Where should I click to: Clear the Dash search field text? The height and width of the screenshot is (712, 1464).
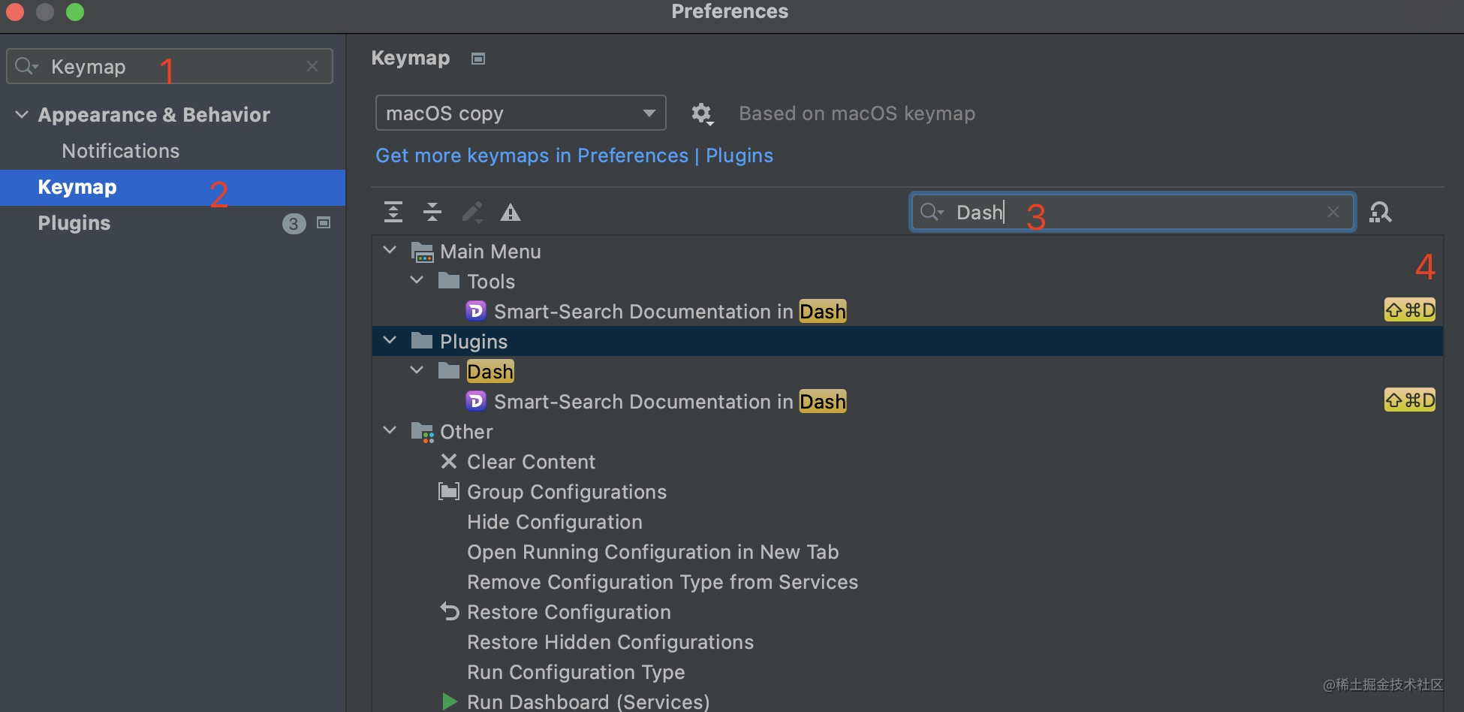(x=1333, y=213)
